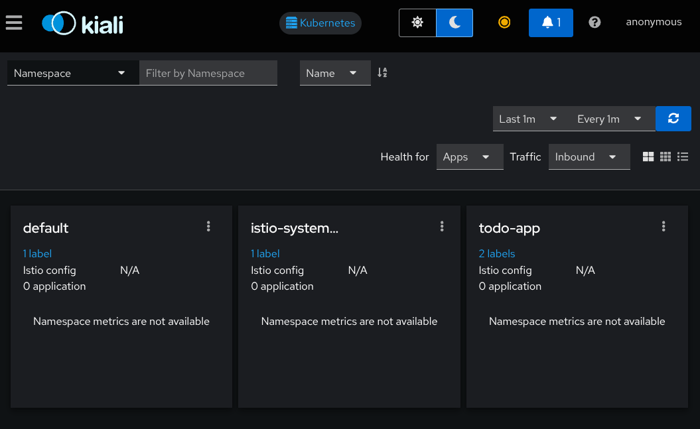Click the blue refresh button
Image resolution: width=700 pixels, height=429 pixels.
pos(673,119)
